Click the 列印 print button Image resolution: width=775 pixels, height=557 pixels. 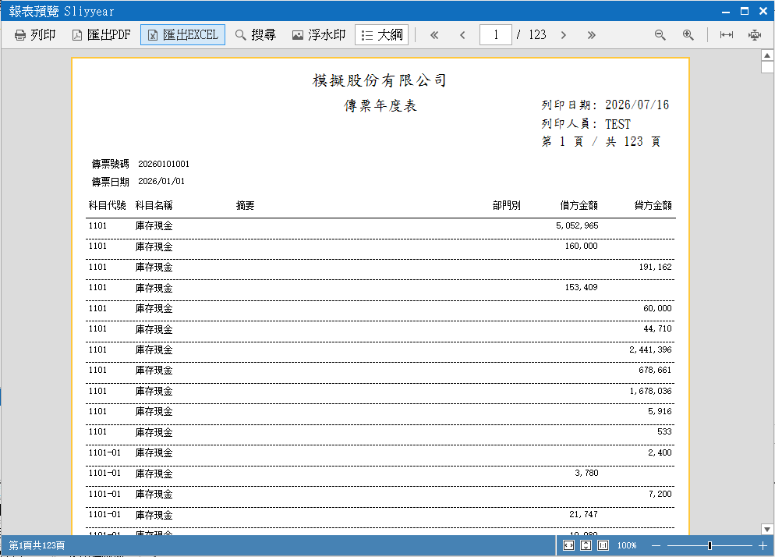34,34
